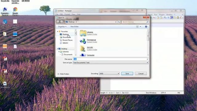Open the Encoding ANSI dropdown
The height and width of the screenshot is (111, 197).
tap(109, 74)
